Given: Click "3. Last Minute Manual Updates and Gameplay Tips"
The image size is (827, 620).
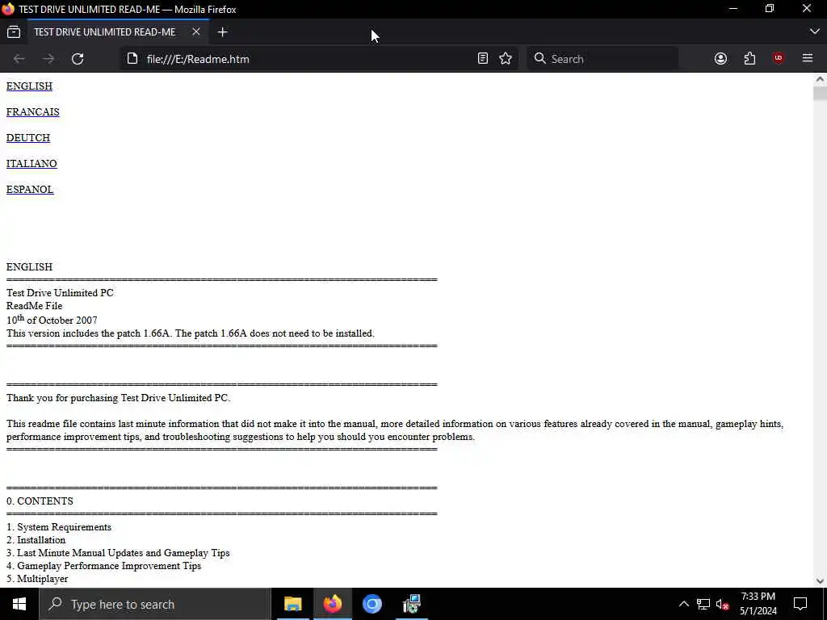Looking at the screenshot, I should pyautogui.click(x=118, y=552).
